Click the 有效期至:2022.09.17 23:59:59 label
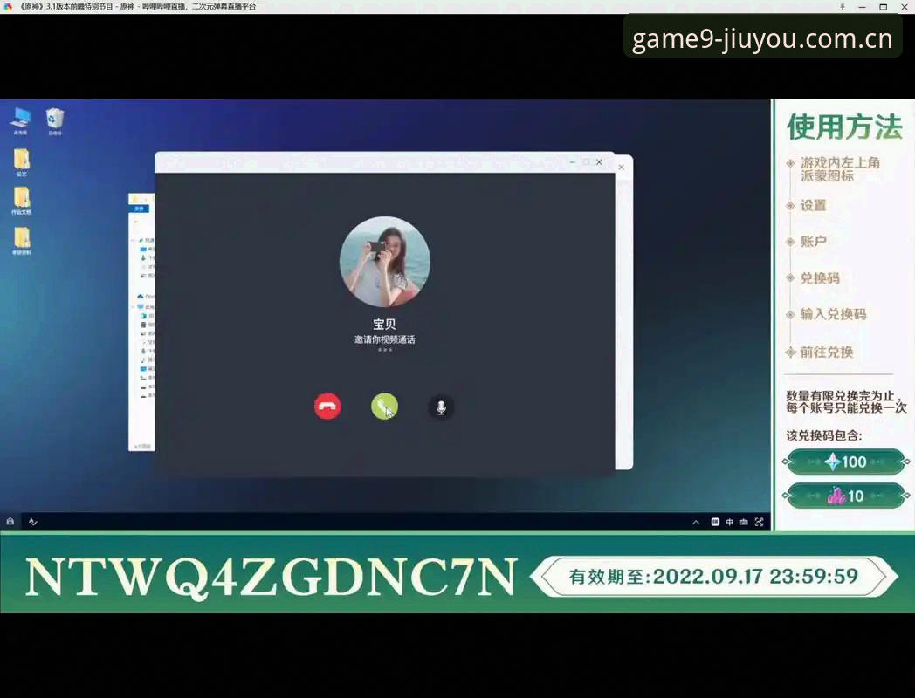The width and height of the screenshot is (915, 698). click(x=713, y=577)
